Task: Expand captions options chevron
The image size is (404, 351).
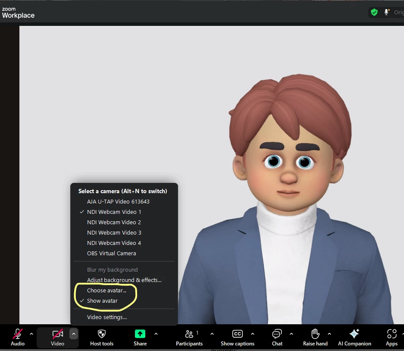Action: (x=253, y=334)
